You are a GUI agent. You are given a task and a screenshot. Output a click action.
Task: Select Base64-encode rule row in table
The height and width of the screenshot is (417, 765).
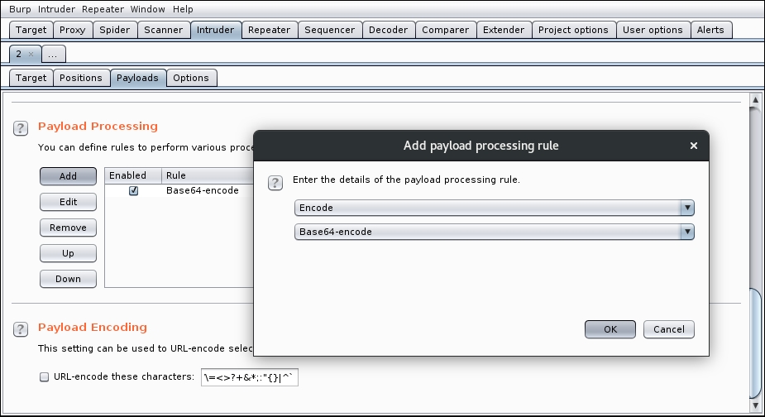click(x=179, y=190)
